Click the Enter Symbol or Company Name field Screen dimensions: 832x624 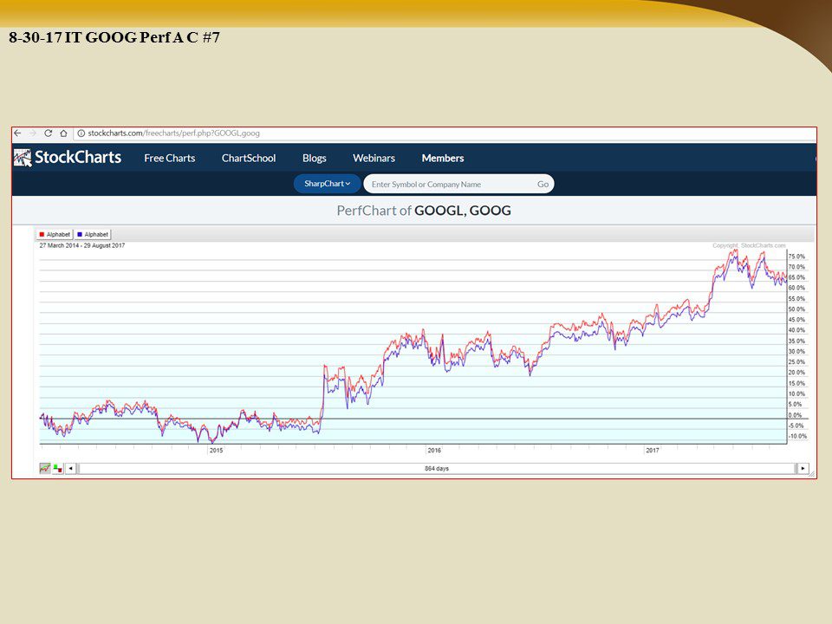(x=451, y=184)
